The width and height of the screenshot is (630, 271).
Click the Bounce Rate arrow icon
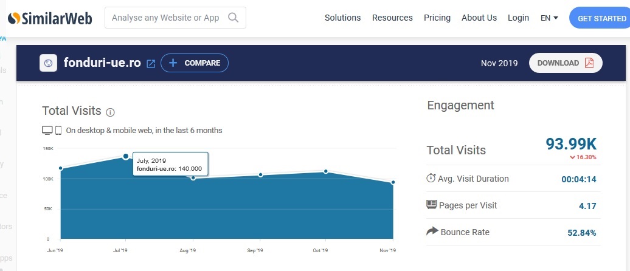(x=432, y=232)
